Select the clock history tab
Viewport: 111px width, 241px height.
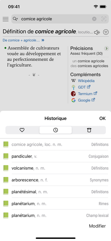56,130
